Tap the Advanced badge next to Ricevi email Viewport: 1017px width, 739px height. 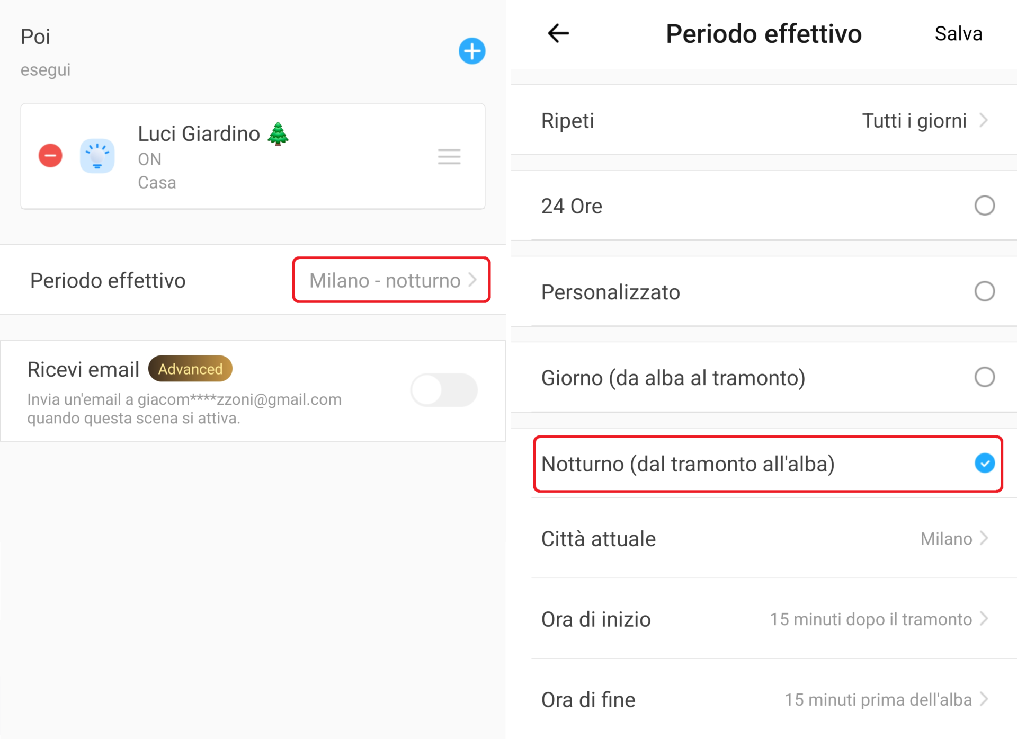[x=190, y=369]
